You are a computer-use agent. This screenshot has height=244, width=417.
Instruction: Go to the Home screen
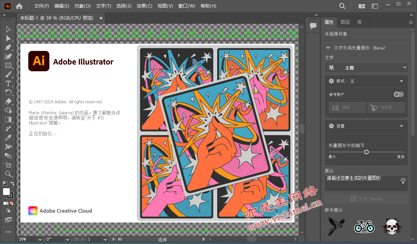pos(19,6)
